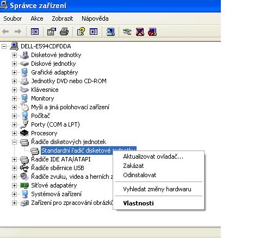Click the Grafické adaptéry icon
The height and width of the screenshot is (238, 272).
tap(24, 72)
